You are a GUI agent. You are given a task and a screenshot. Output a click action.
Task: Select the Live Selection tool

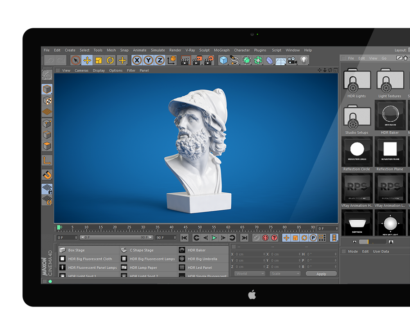[x=76, y=60]
